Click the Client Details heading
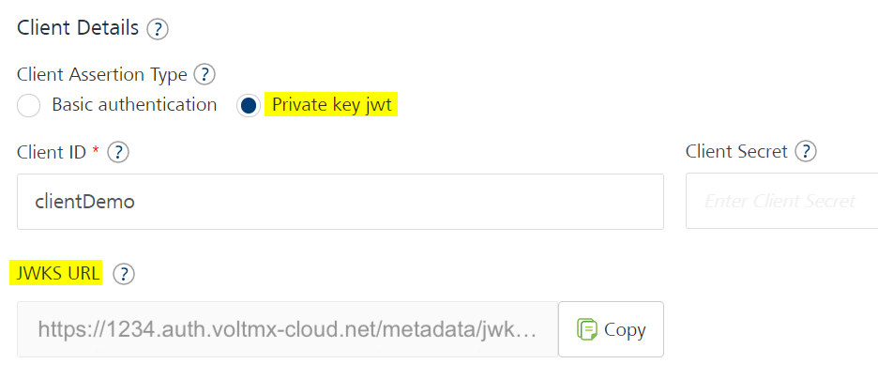This screenshot has width=878, height=379. pos(78,28)
